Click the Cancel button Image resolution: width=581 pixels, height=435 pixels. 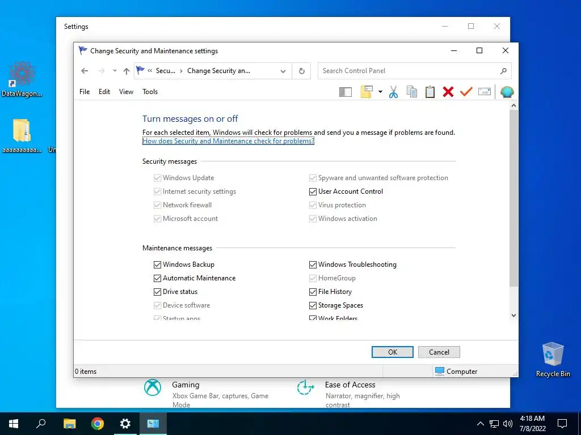tap(439, 352)
